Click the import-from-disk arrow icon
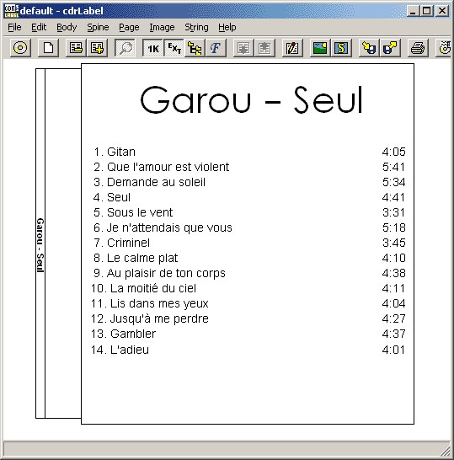Viewport: 454px width, 460px height. coord(369,48)
